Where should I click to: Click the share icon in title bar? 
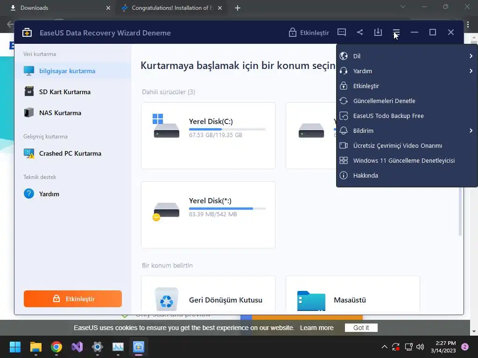pos(360,32)
